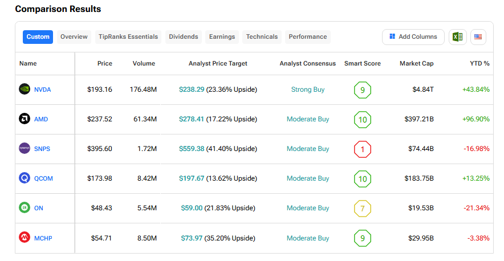The height and width of the screenshot is (261, 504).
Task: Click the US flag region icon
Action: [x=477, y=37]
